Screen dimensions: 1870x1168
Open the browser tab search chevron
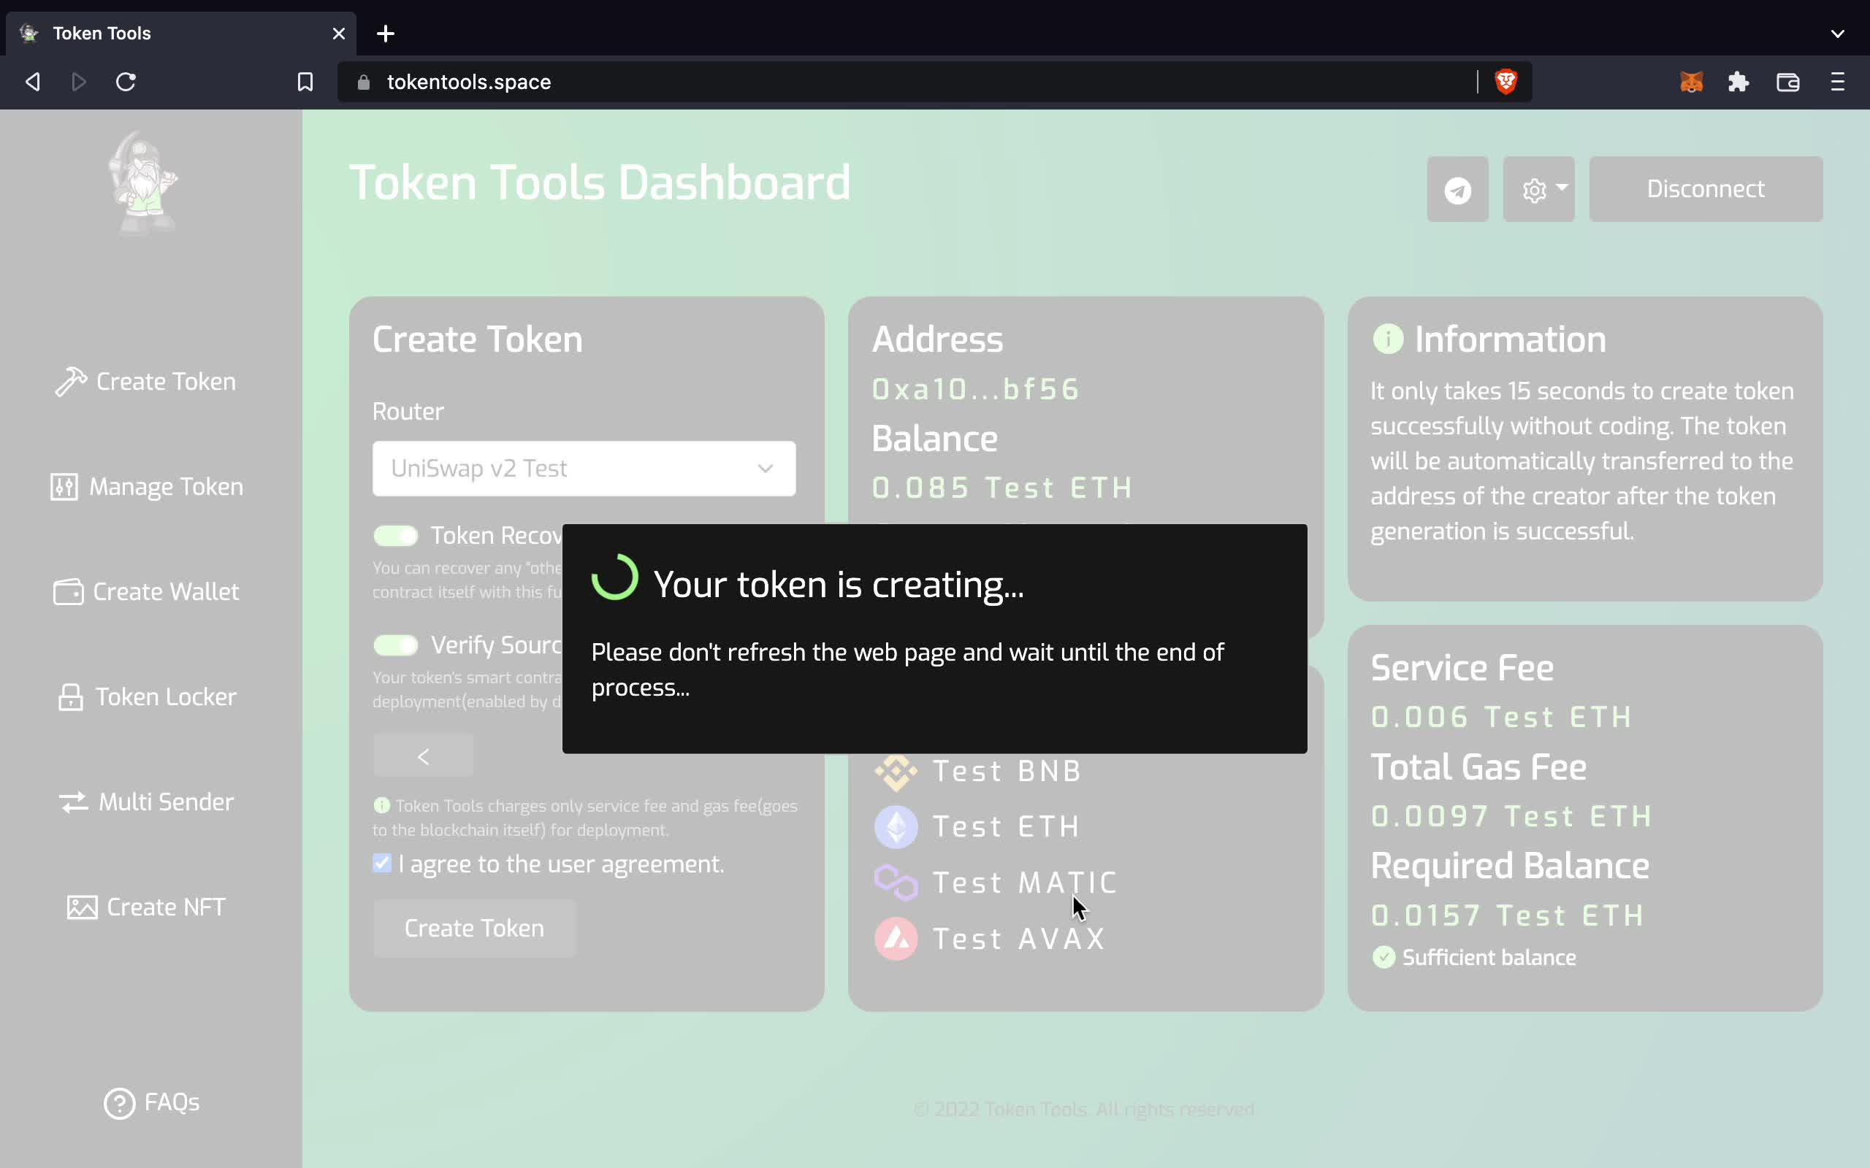[x=1838, y=34]
